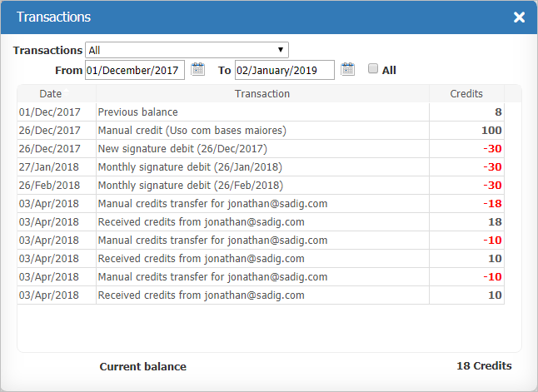
Task: Click the To date input field
Action: click(x=284, y=70)
